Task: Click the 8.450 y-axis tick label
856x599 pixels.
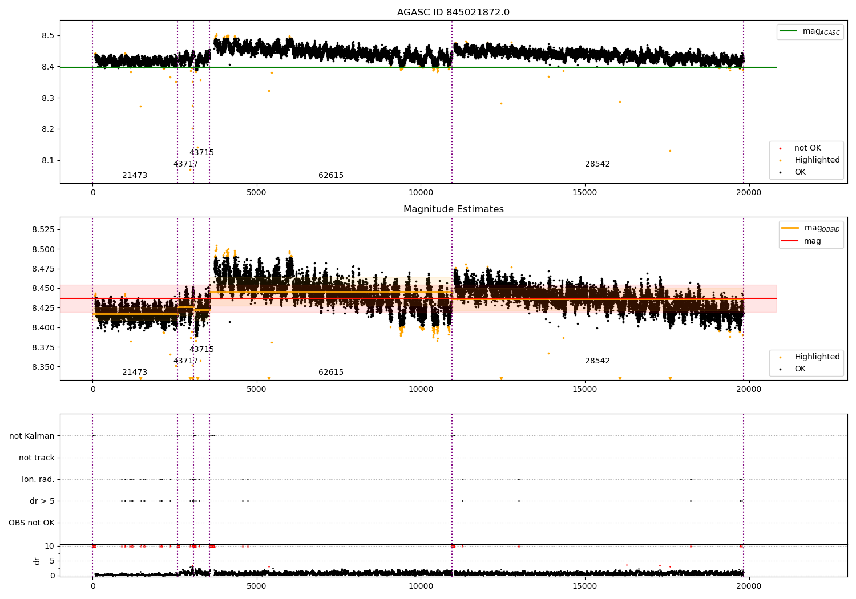Action: (x=43, y=289)
